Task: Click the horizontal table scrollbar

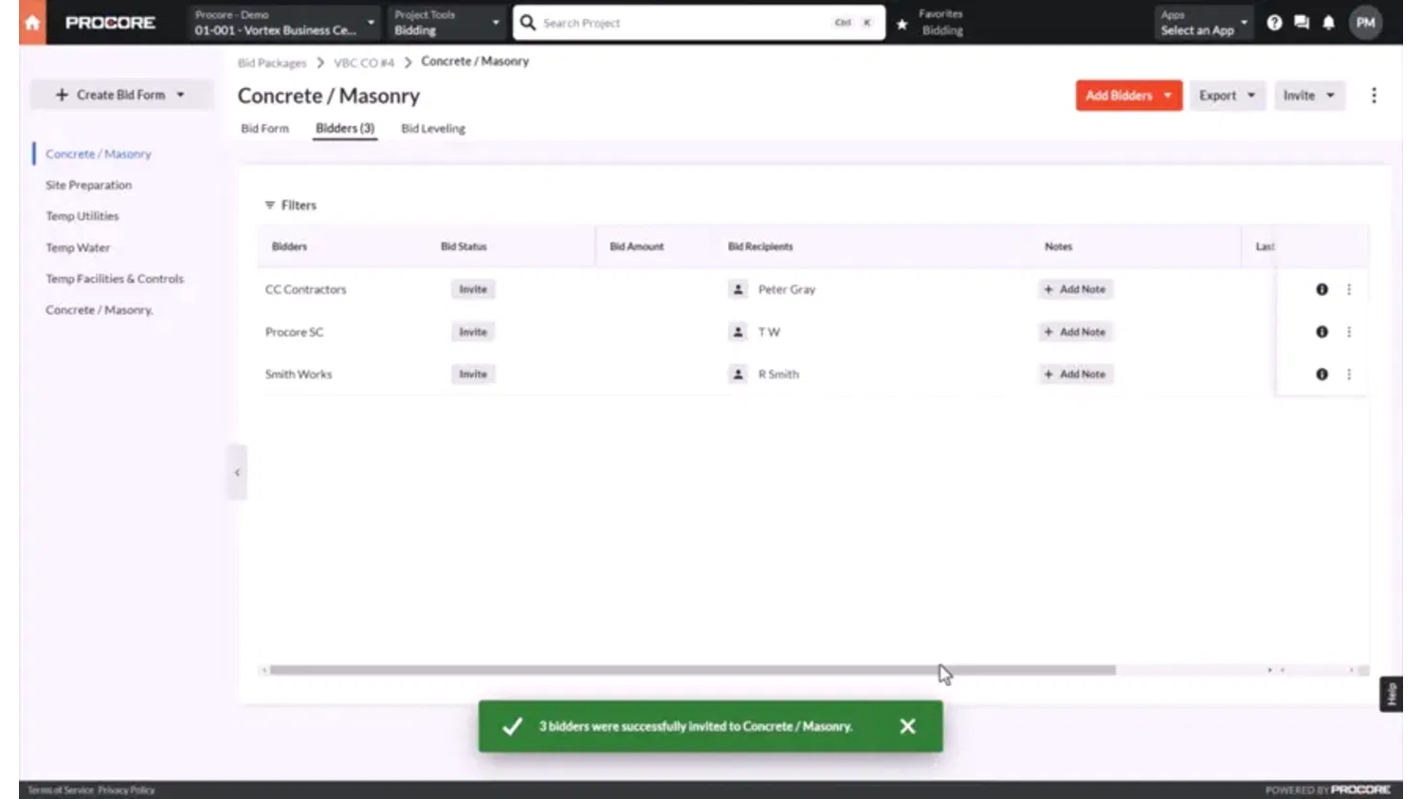Action: (x=692, y=670)
